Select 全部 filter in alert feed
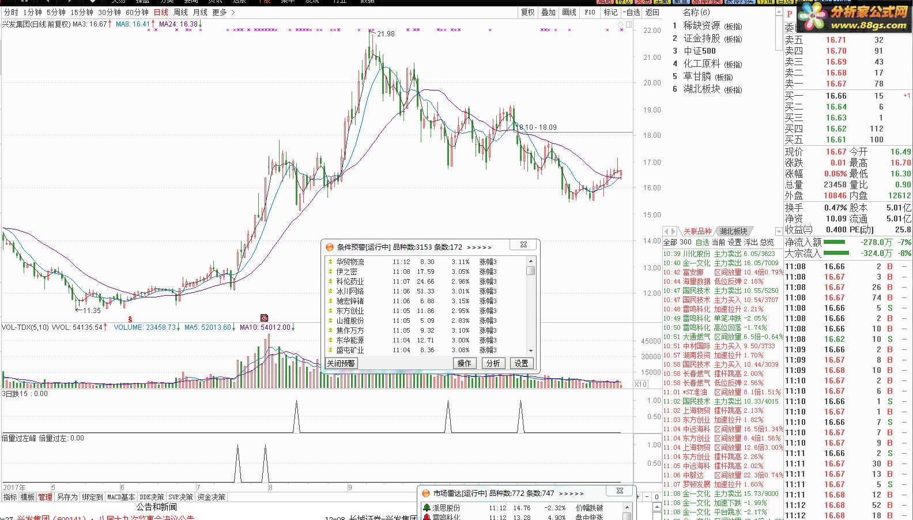Screen dimensions: 913x520 tap(670, 243)
